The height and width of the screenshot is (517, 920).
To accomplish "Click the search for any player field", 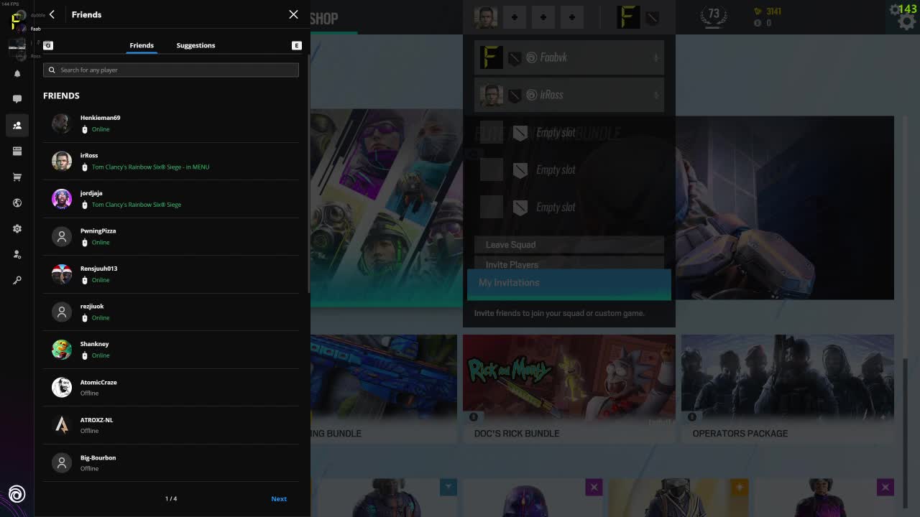I will point(171,70).
